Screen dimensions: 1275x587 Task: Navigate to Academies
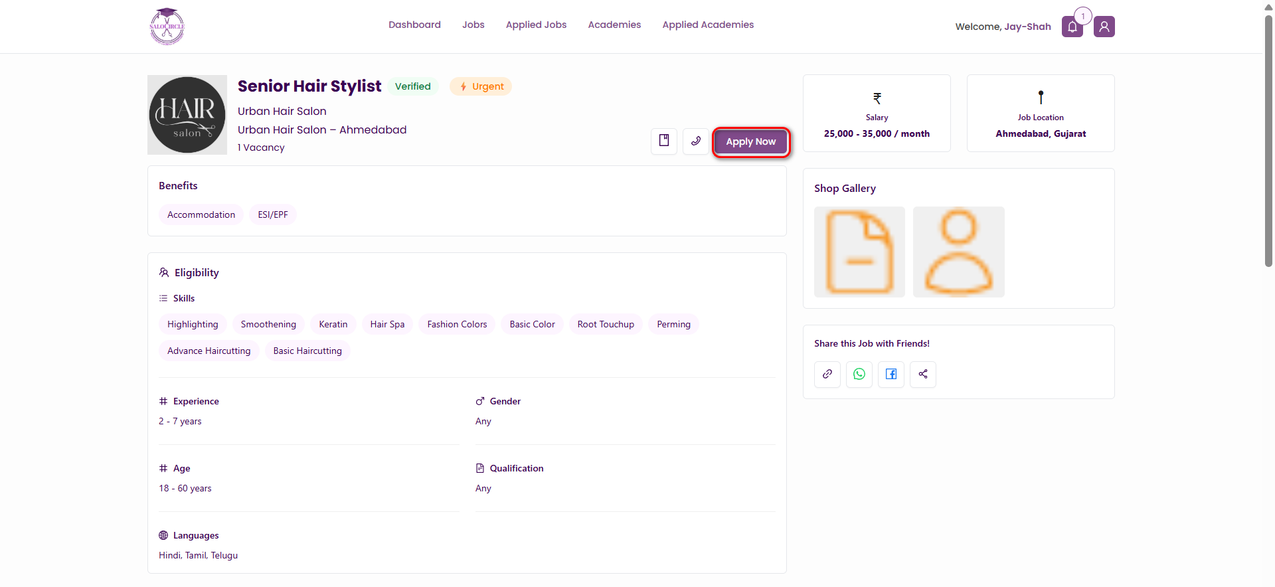614,25
